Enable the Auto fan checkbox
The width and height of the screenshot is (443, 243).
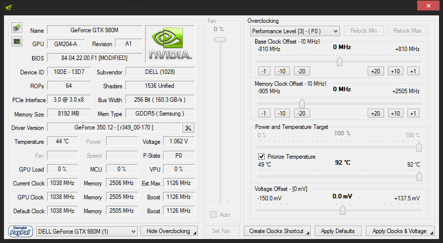tap(213, 214)
